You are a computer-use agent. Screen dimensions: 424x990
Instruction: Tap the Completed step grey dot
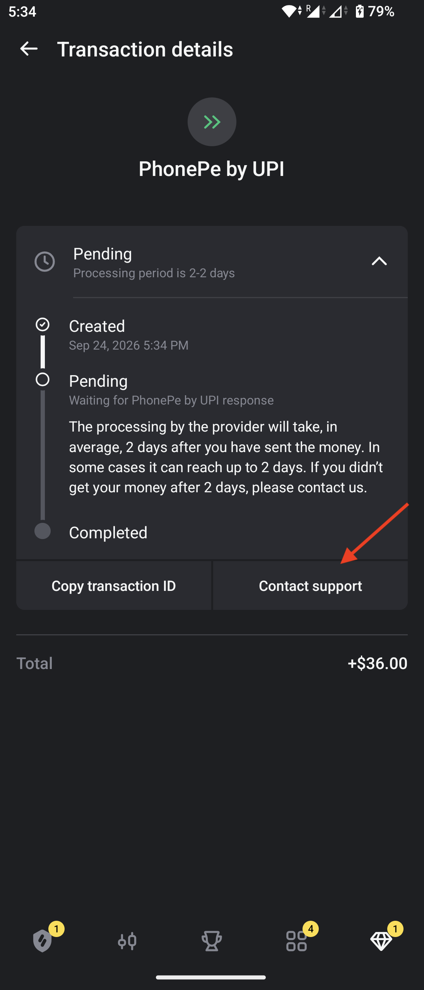(x=43, y=531)
